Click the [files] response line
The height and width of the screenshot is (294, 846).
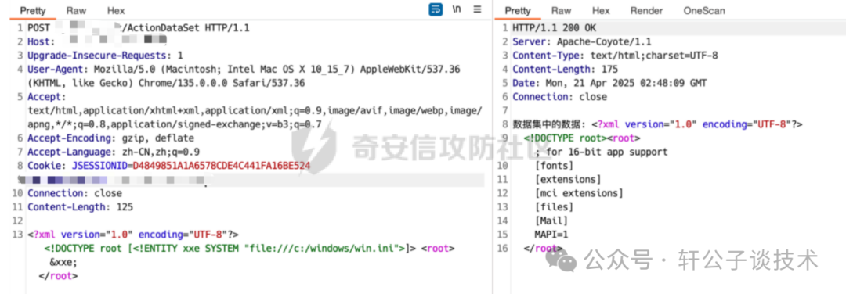point(554,207)
